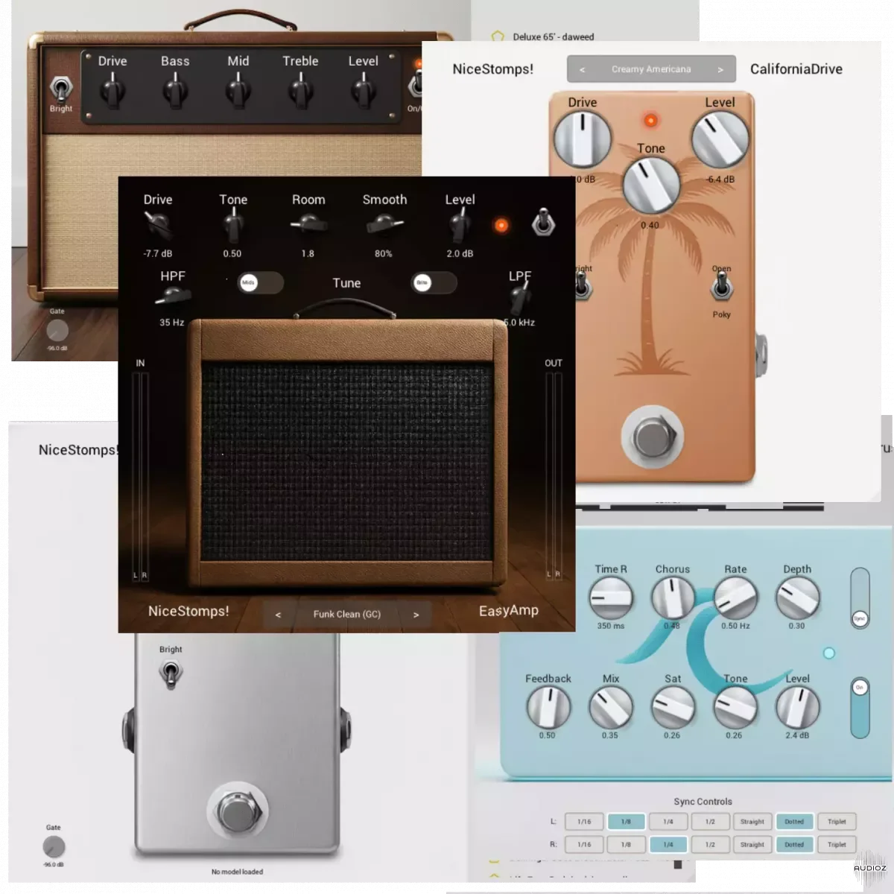Image resolution: width=894 pixels, height=894 pixels.
Task: Go to the previous preset in CaliforniaDrive
Action: click(x=582, y=69)
